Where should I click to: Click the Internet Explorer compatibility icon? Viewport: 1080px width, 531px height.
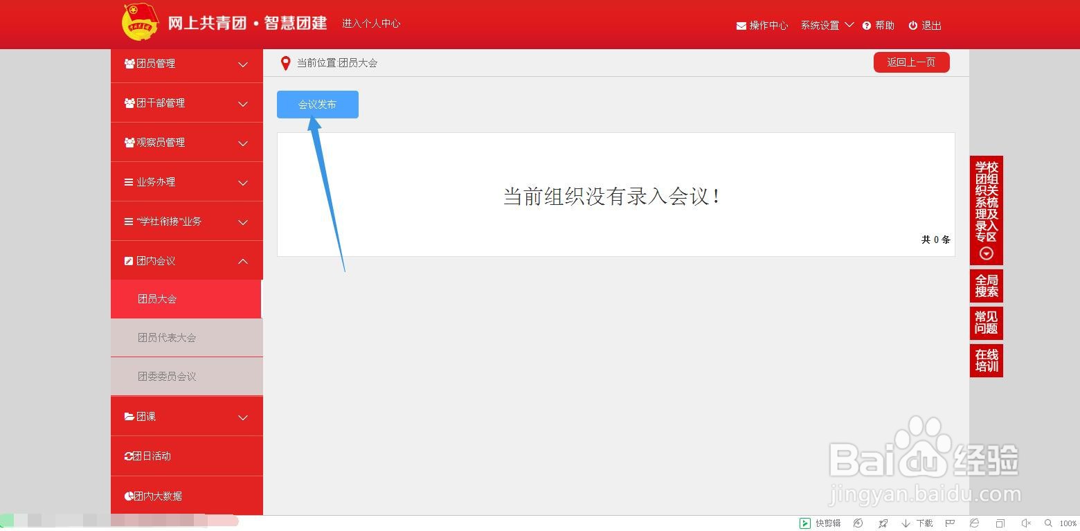pos(973,523)
